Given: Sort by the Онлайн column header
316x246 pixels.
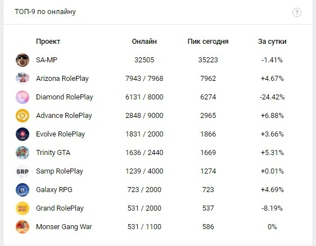Looking at the screenshot, I should [145, 41].
